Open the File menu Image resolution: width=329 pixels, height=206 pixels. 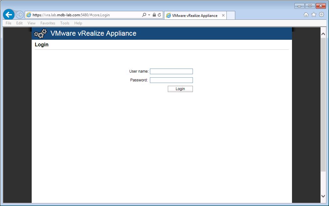click(x=8, y=23)
